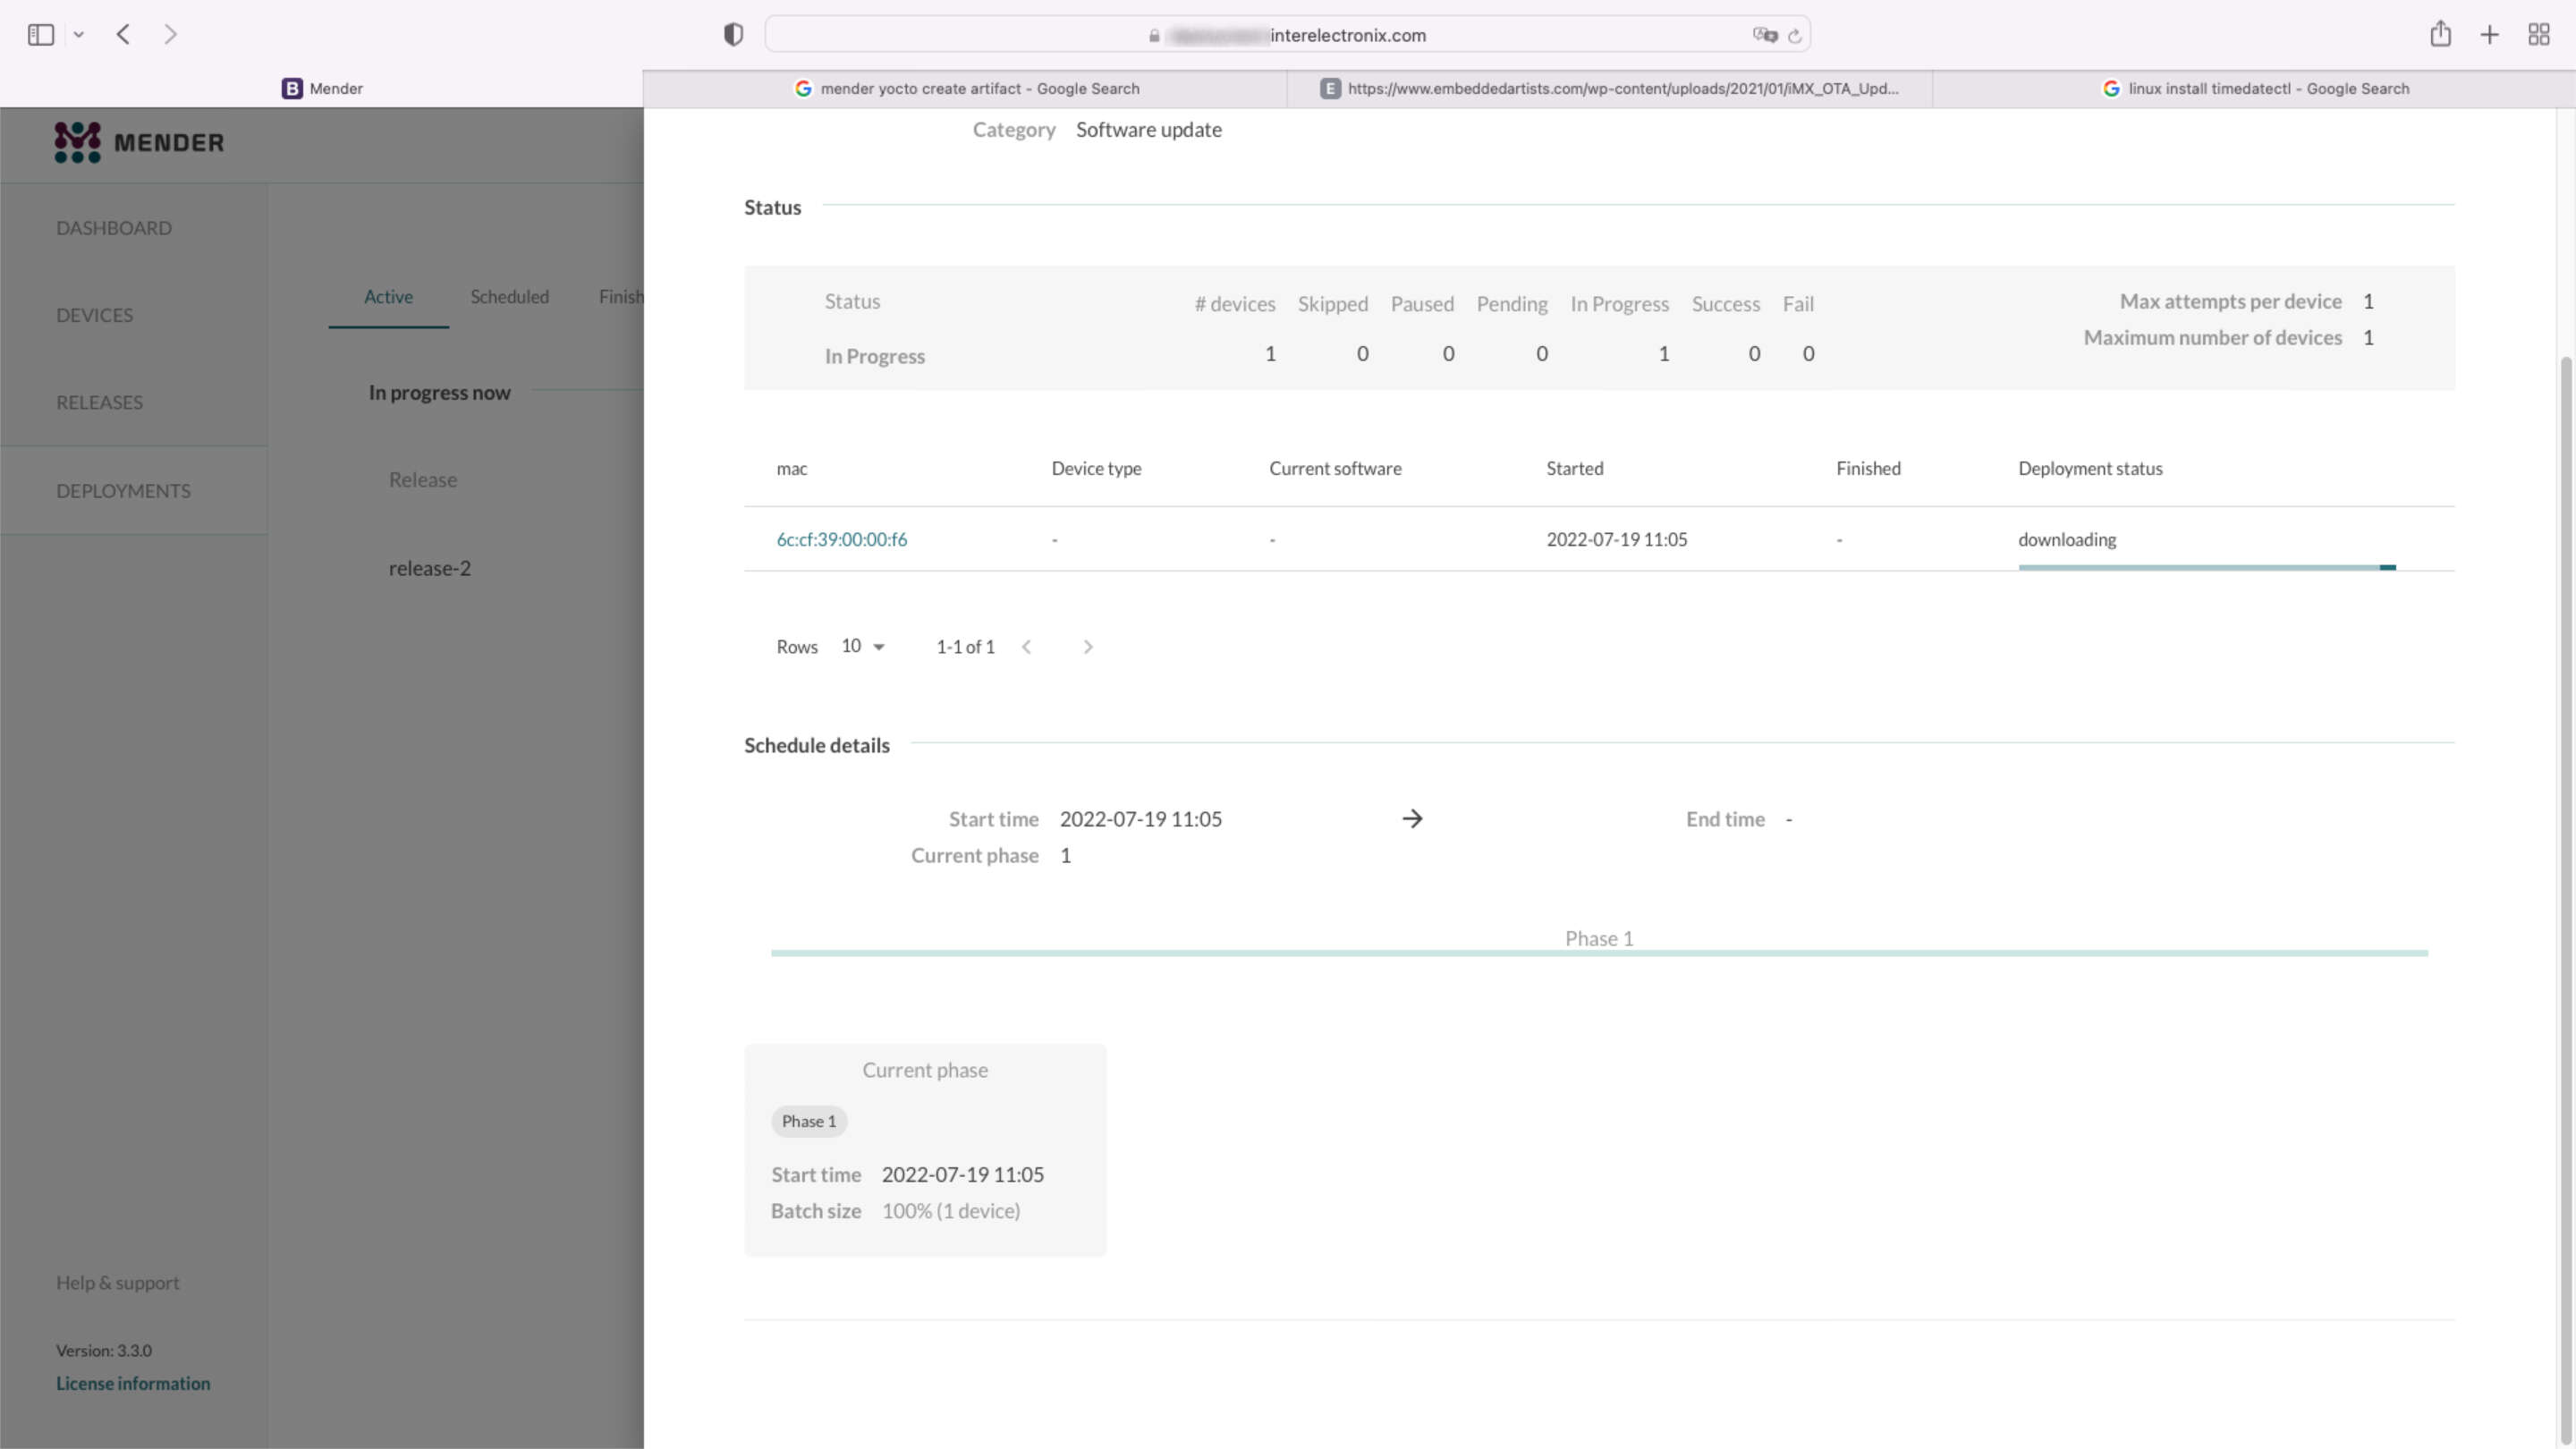The width and height of the screenshot is (2576, 1449).
Task: Select the Scheduled deployments tab
Action: [x=510, y=295]
